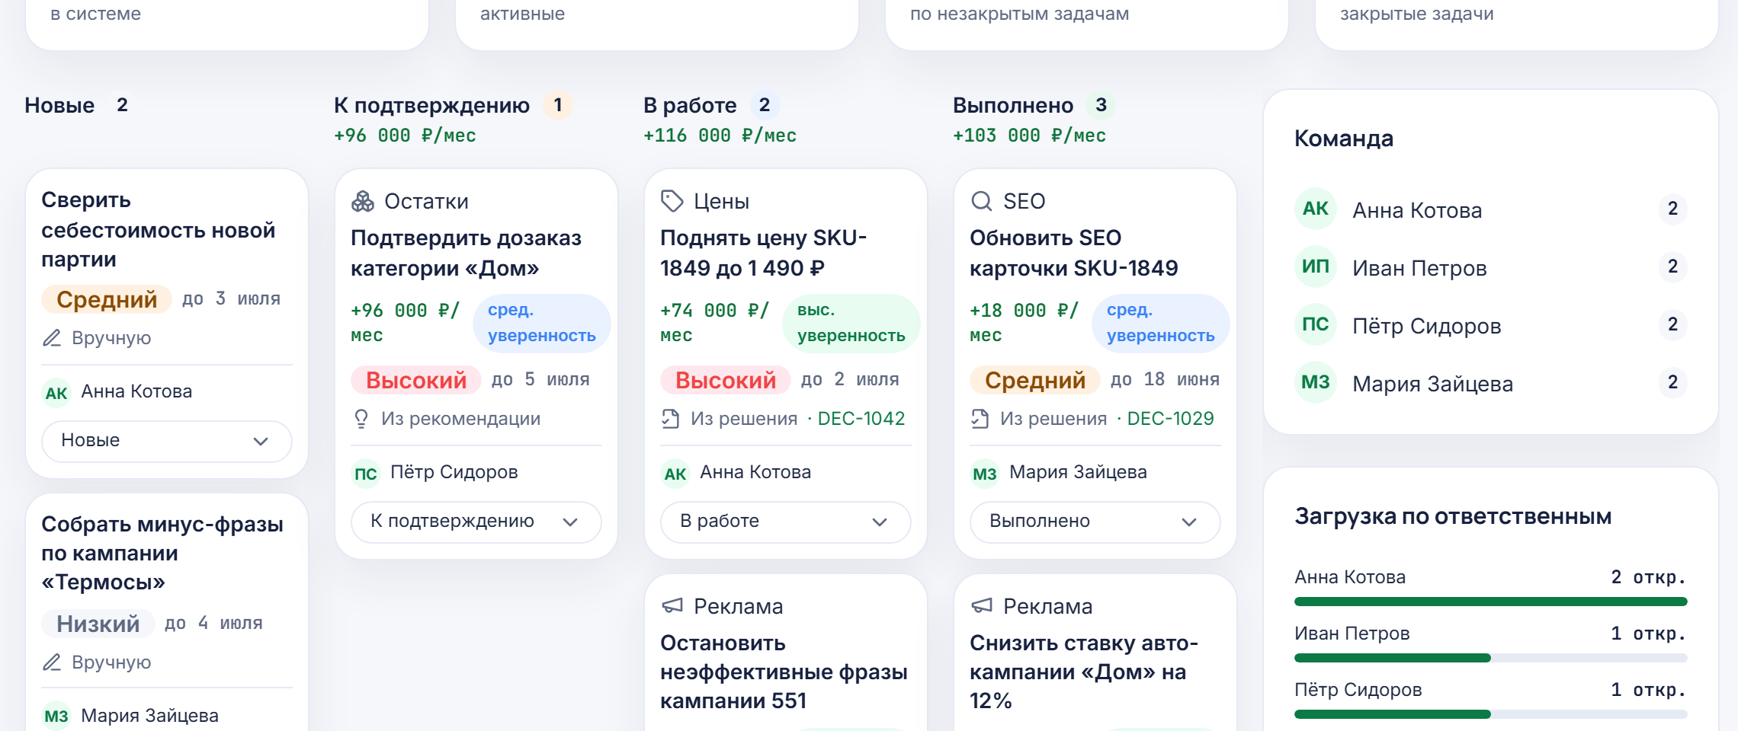This screenshot has width=1738, height=731.
Task: Click the Команда panel heading
Action: 1344,139
